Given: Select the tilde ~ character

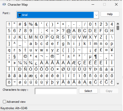Looking at the screenshot, I should click(79, 50).
